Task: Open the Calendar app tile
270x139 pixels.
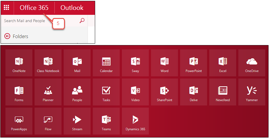Action: point(106,63)
